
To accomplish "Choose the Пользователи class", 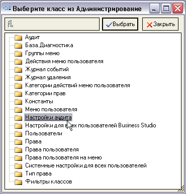I will tap(44, 133).
